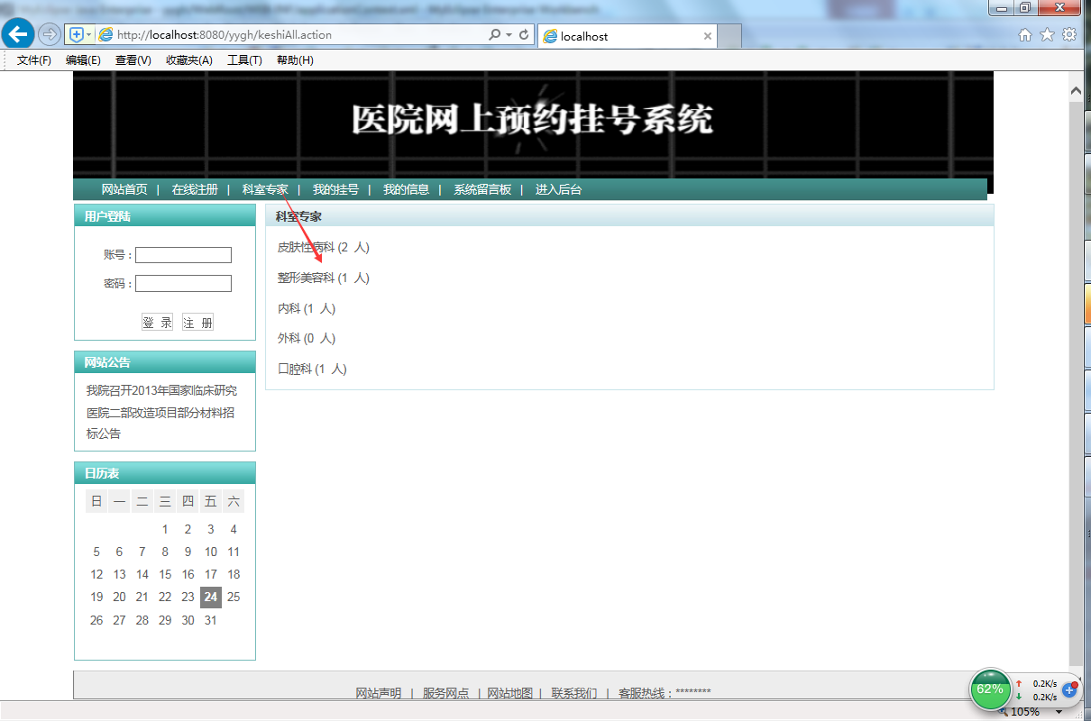Open 我的挂号 navigation link
This screenshot has width=1091, height=721.
tap(335, 189)
